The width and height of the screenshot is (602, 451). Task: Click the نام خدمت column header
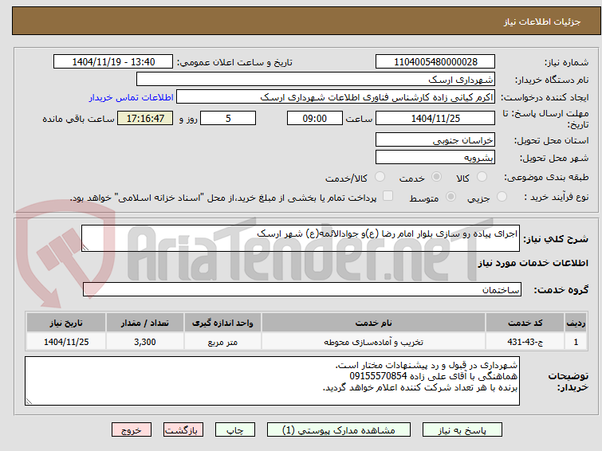pos(373,323)
